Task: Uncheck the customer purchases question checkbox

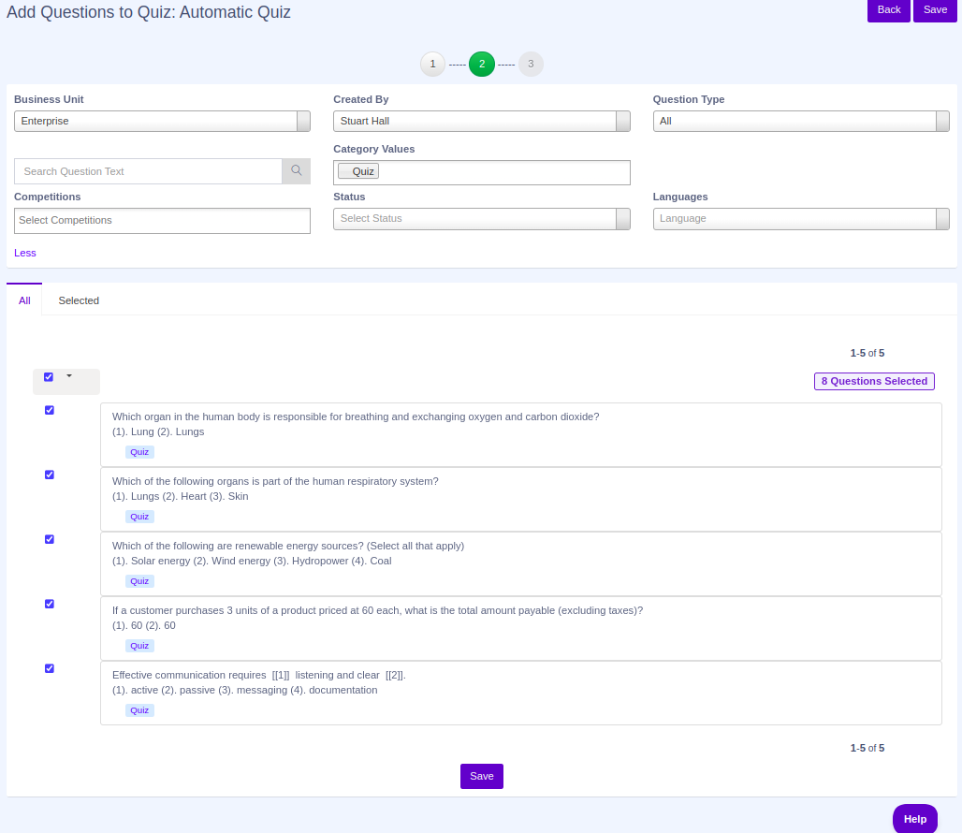Action: [x=50, y=604]
